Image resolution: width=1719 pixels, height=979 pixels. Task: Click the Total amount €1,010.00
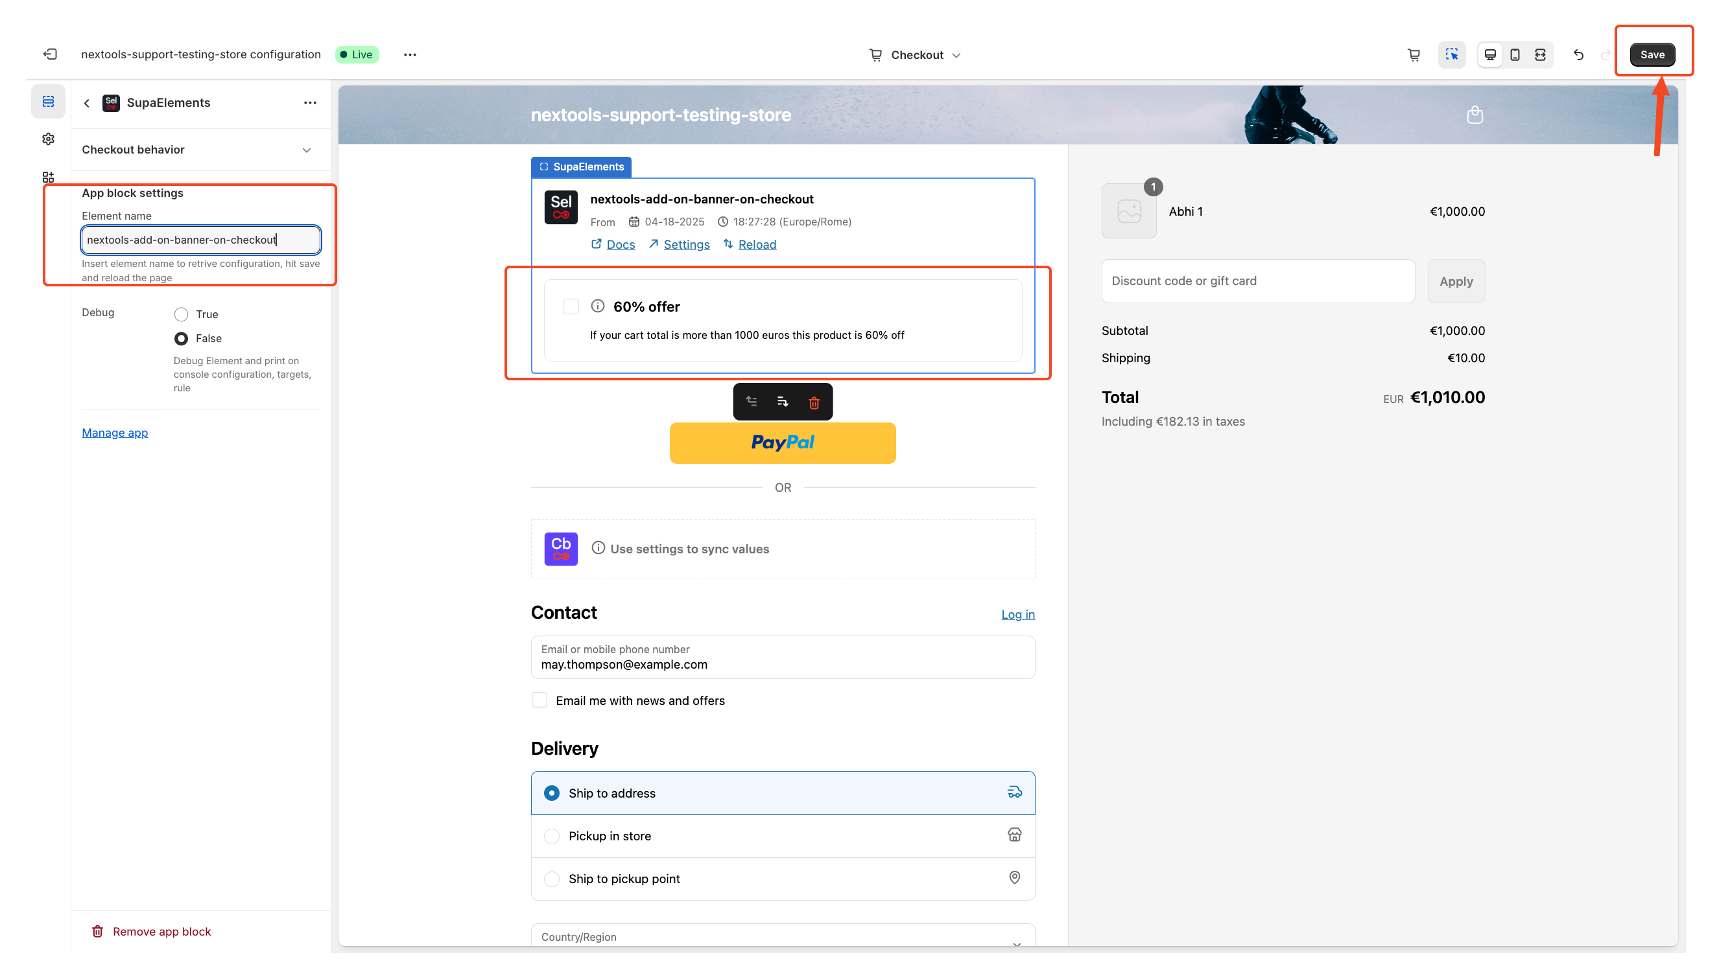(x=1447, y=397)
